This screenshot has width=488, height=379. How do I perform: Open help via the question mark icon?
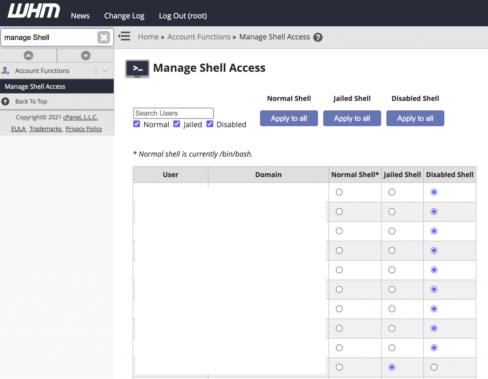pos(318,37)
